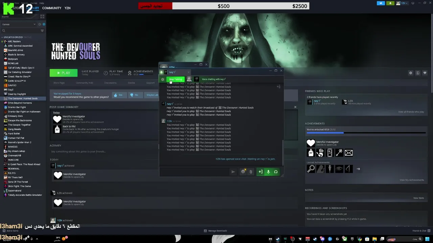Click the RIP tombstone achievement icon
The height and width of the screenshot is (243, 433).
pos(311,153)
